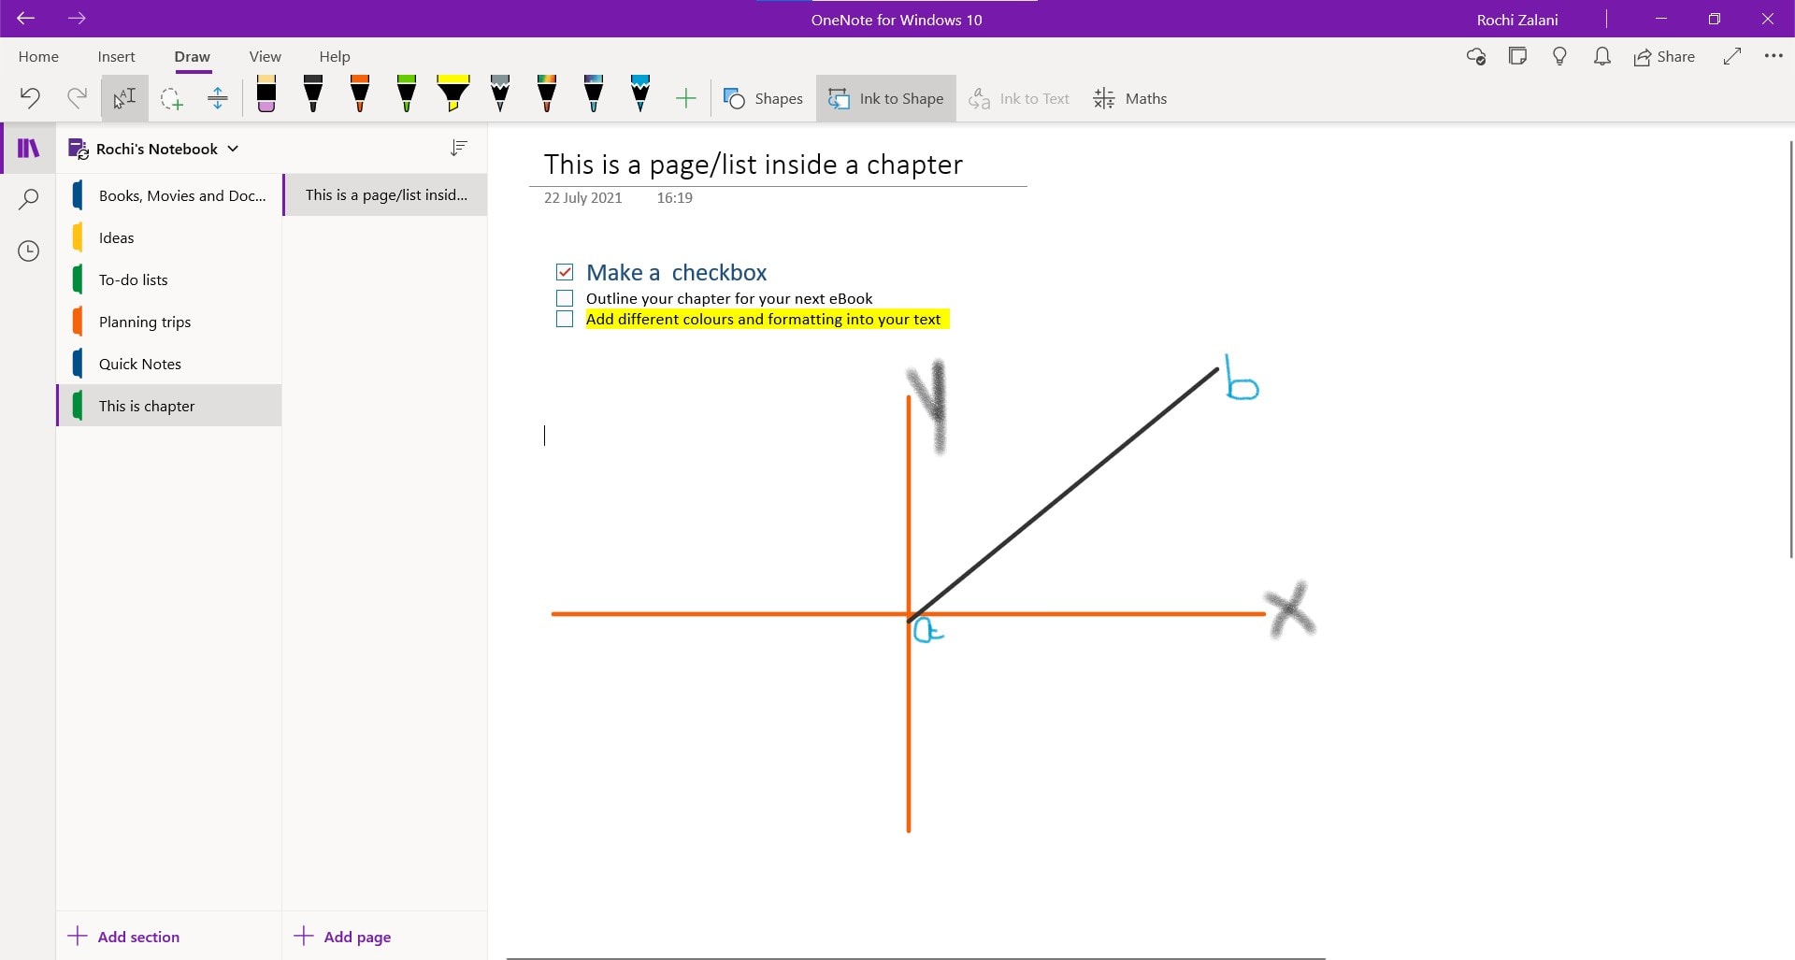This screenshot has height=960, width=1795.
Task: Switch to the Insert tab
Action: 116,57
